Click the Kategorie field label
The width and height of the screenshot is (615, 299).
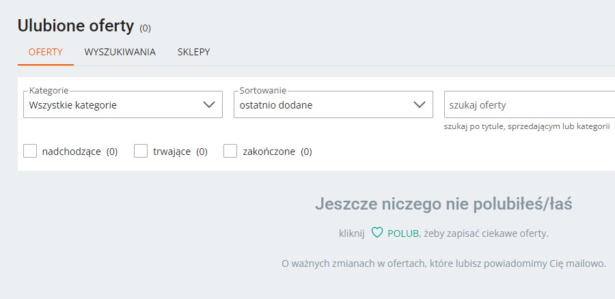pyautogui.click(x=49, y=91)
